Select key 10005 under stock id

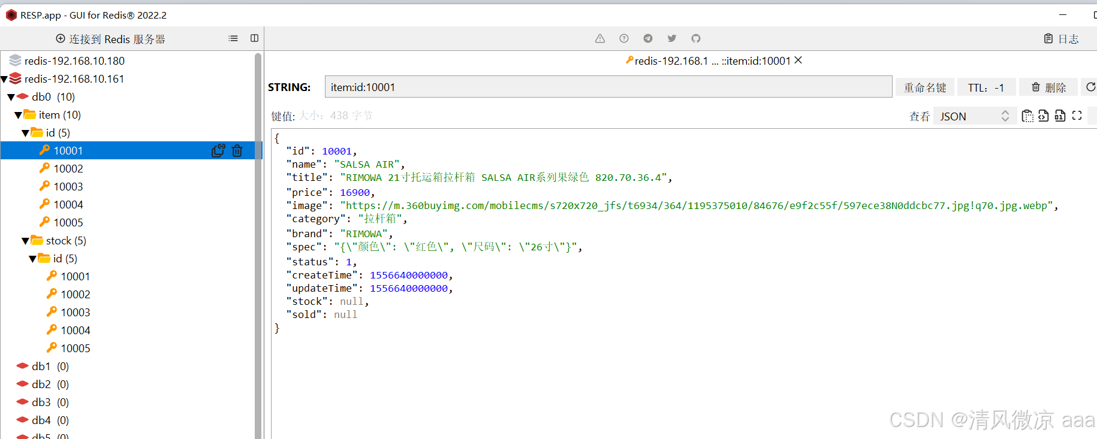click(x=76, y=348)
